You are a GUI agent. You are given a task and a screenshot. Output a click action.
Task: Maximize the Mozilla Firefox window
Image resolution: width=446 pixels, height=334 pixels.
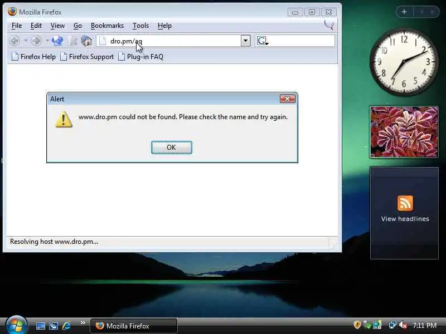coord(312,12)
